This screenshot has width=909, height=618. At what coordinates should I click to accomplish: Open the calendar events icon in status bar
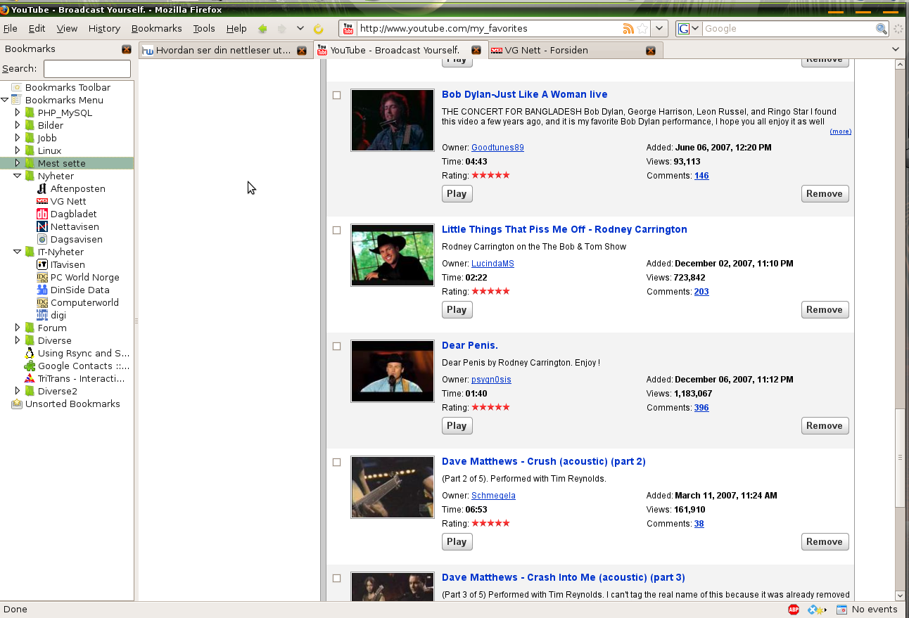coord(841,610)
